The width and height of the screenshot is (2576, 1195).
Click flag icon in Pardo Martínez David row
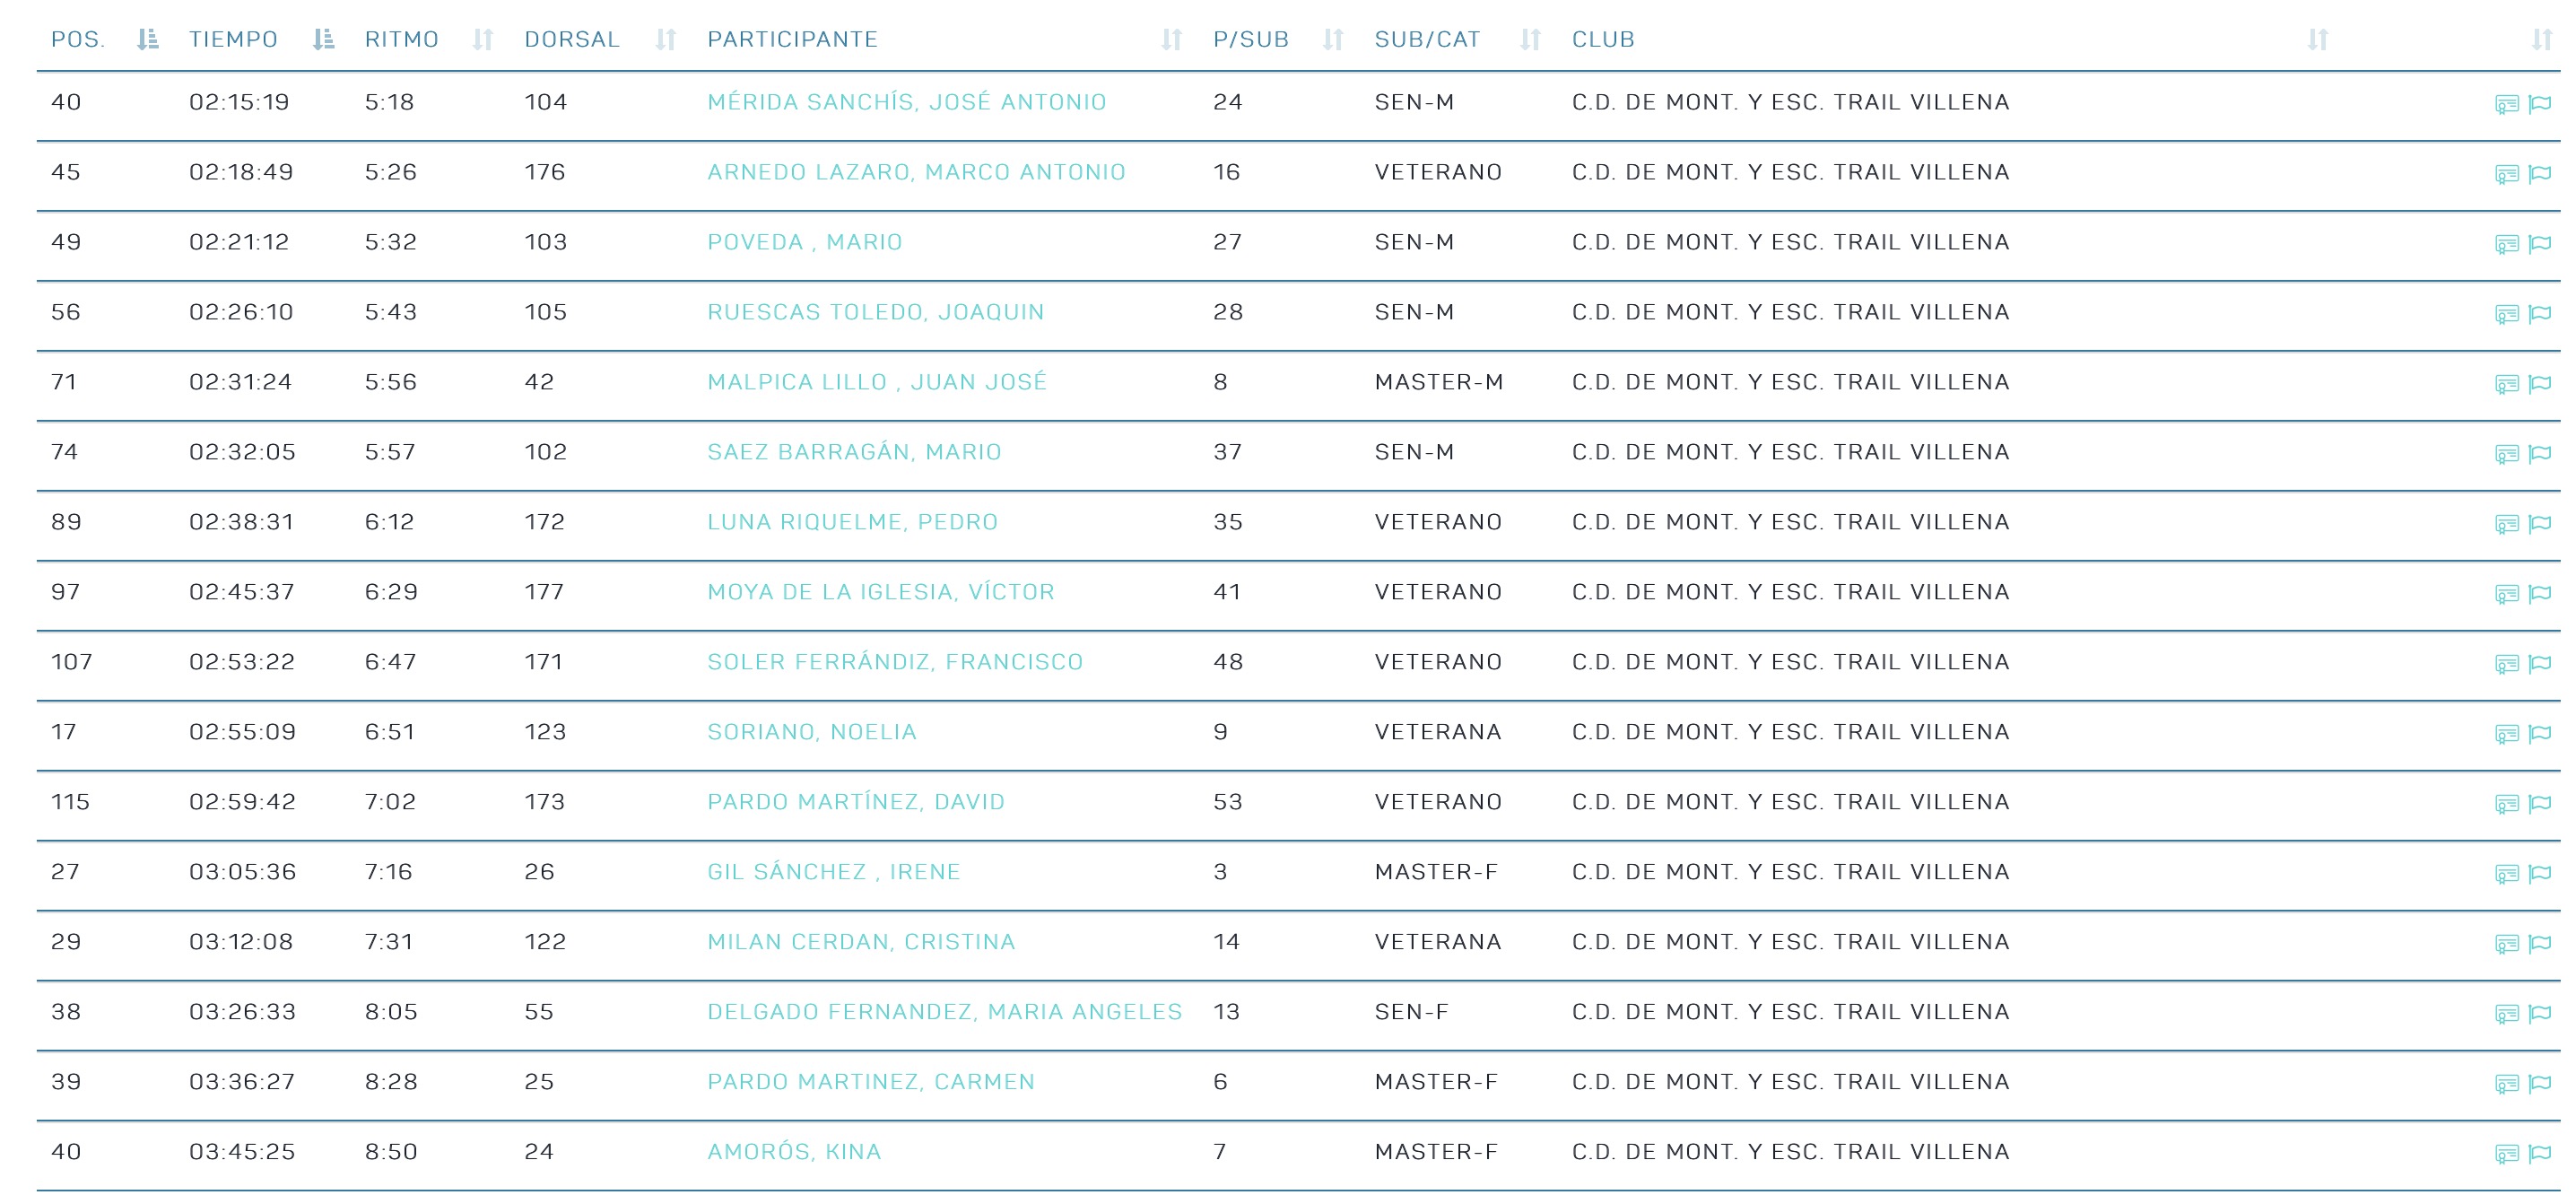coord(2539,804)
